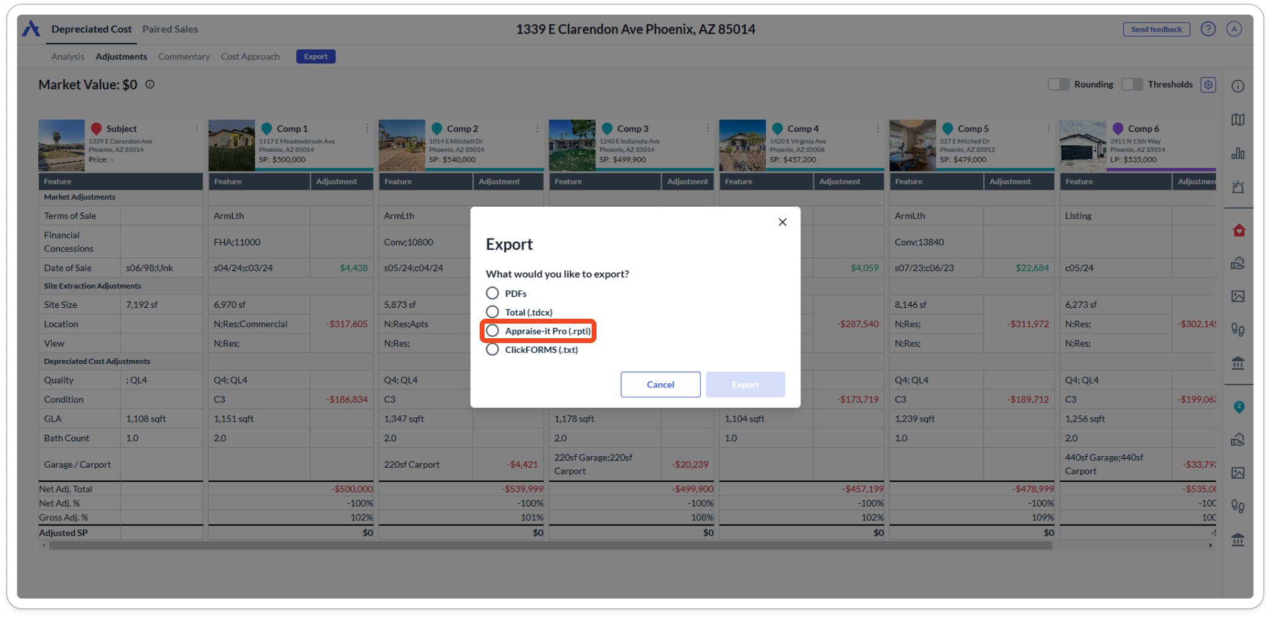Click the green location pin sidebar icon
Screen dimensions: 1271x618
pyautogui.click(x=1238, y=407)
